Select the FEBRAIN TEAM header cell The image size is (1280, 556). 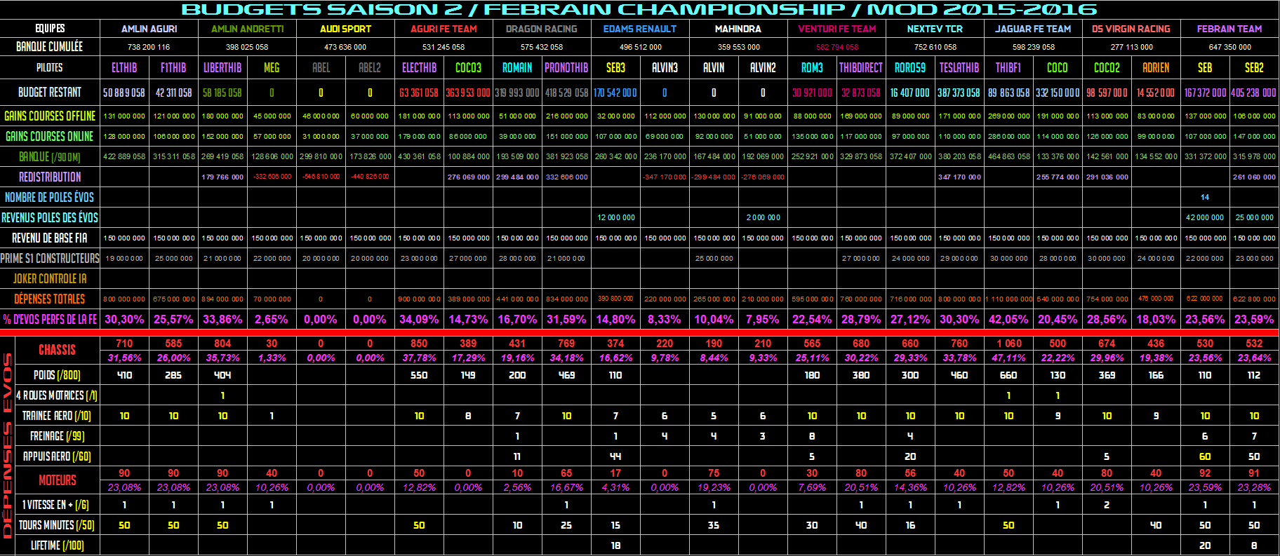click(x=1229, y=29)
